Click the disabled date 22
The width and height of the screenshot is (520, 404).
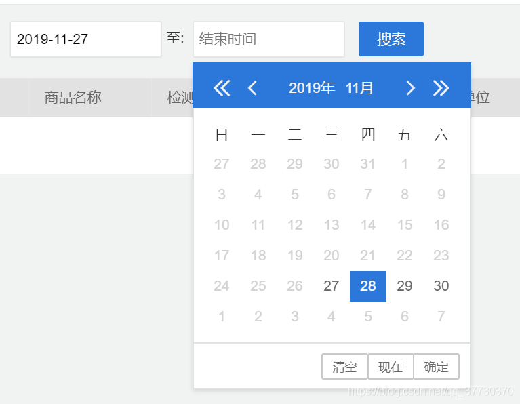coord(405,256)
